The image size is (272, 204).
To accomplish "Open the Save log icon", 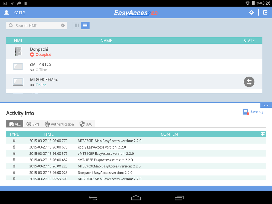I will (x=245, y=111).
